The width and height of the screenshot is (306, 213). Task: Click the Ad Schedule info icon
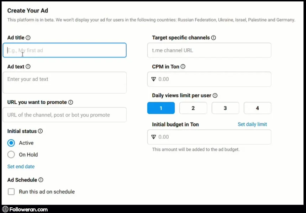tap(41, 180)
